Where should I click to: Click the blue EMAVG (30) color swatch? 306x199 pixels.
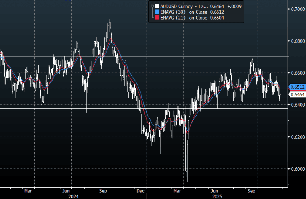click(x=156, y=12)
